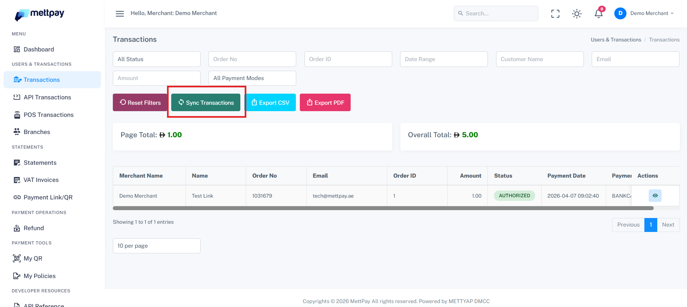Switch theme using the sun icon
This screenshot has height=307, width=687.
(x=577, y=14)
